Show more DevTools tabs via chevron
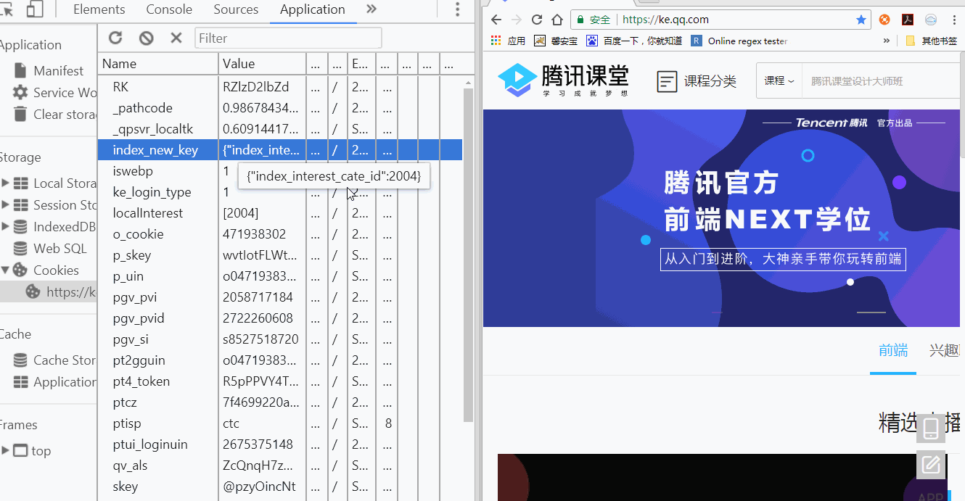The height and width of the screenshot is (501, 965). click(x=371, y=9)
